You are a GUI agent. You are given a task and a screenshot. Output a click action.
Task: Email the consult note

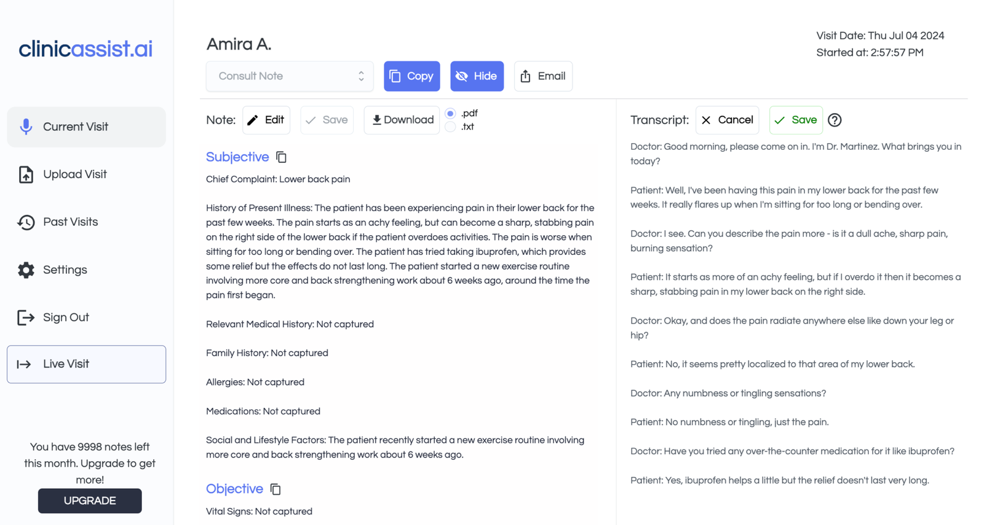click(543, 76)
